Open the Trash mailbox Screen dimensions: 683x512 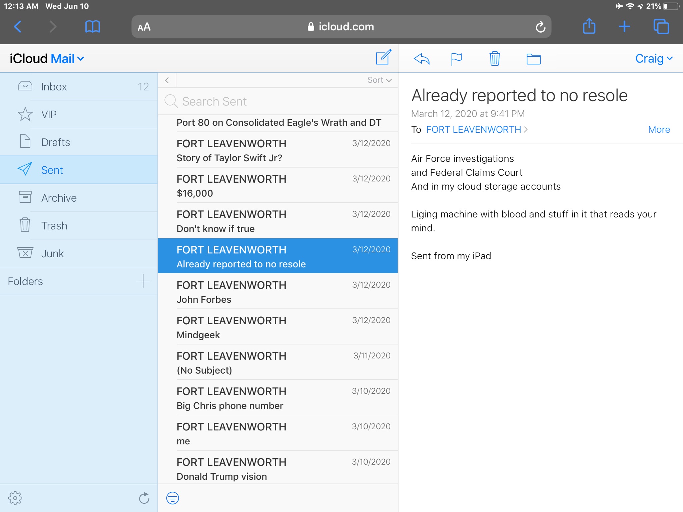click(x=79, y=225)
